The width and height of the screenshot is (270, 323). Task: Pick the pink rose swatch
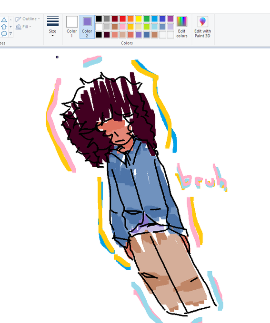[x=123, y=27]
